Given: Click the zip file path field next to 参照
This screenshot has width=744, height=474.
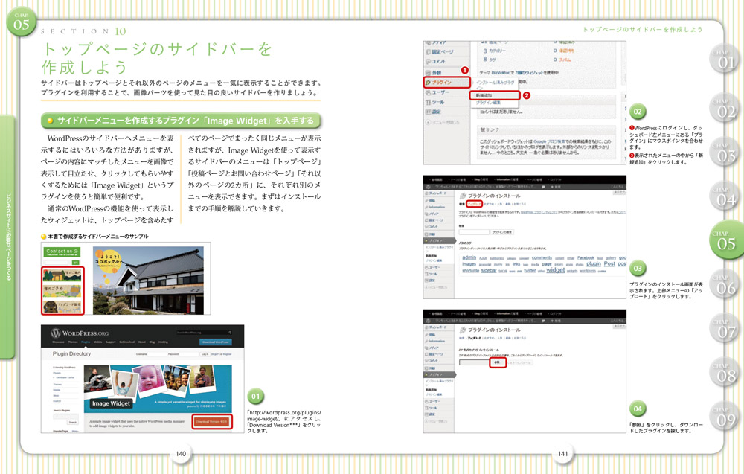Looking at the screenshot, I should click(474, 362).
